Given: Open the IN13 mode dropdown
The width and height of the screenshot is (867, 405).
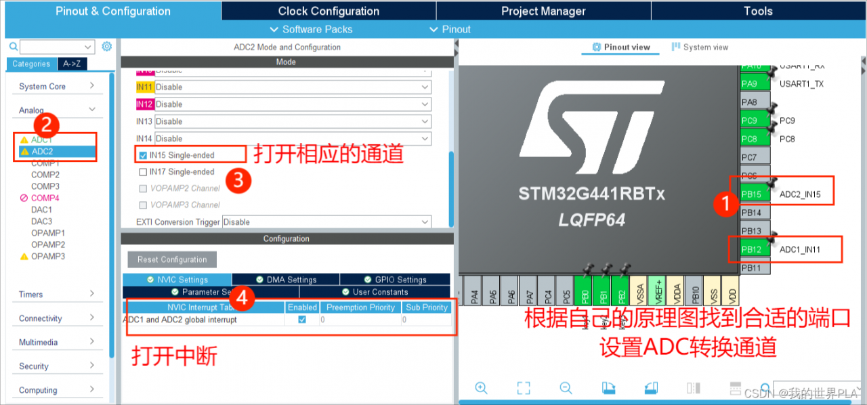Looking at the screenshot, I should (x=293, y=121).
